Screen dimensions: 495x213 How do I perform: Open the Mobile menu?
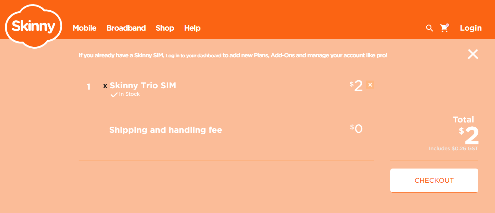click(x=84, y=28)
